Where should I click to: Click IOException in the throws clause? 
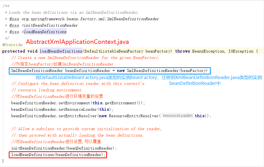[x=241, y=51]
